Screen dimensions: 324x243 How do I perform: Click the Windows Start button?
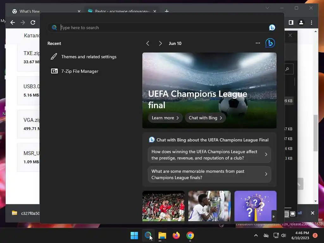click(x=134, y=235)
